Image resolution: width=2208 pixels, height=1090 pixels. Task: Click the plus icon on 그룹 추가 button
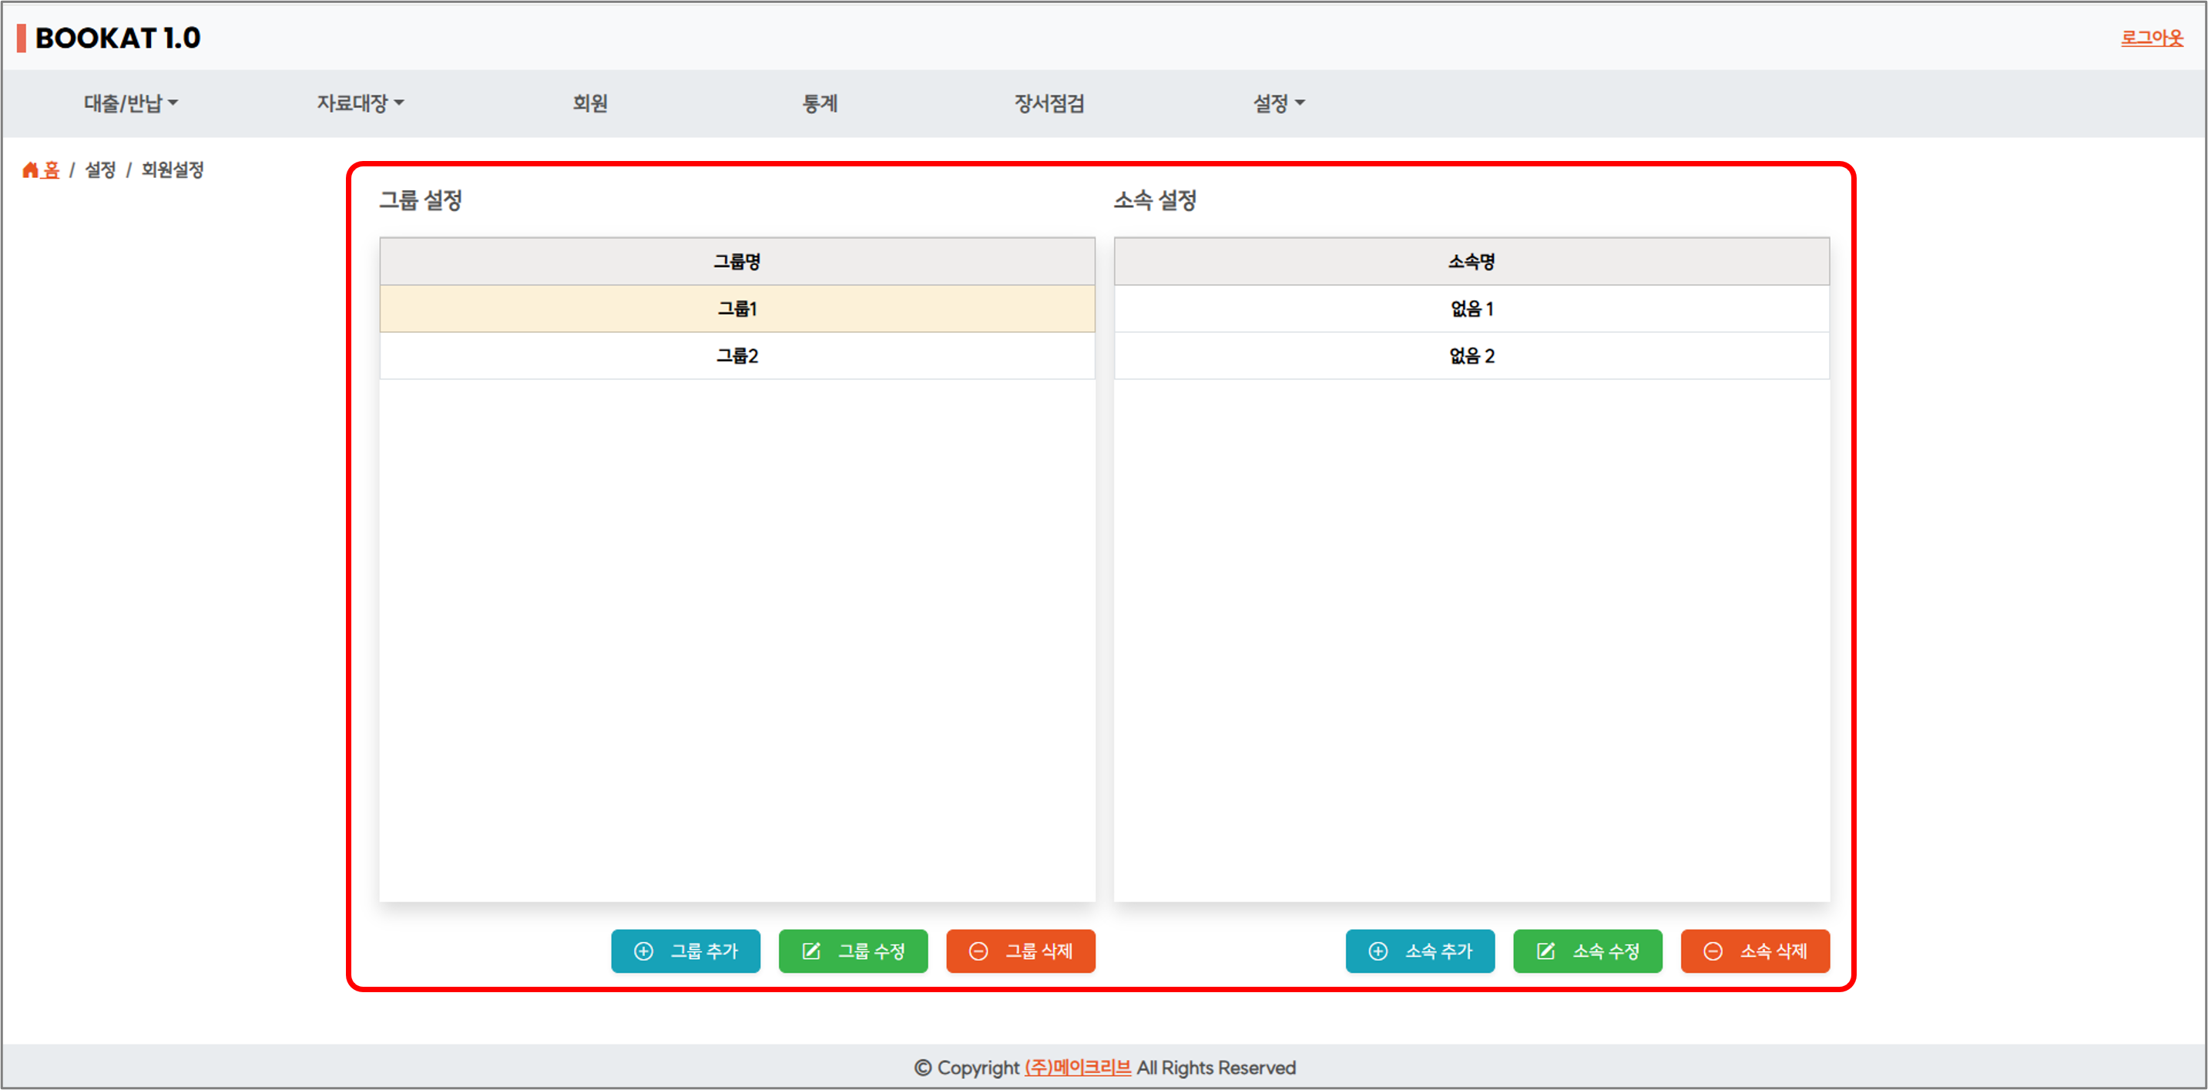click(644, 951)
